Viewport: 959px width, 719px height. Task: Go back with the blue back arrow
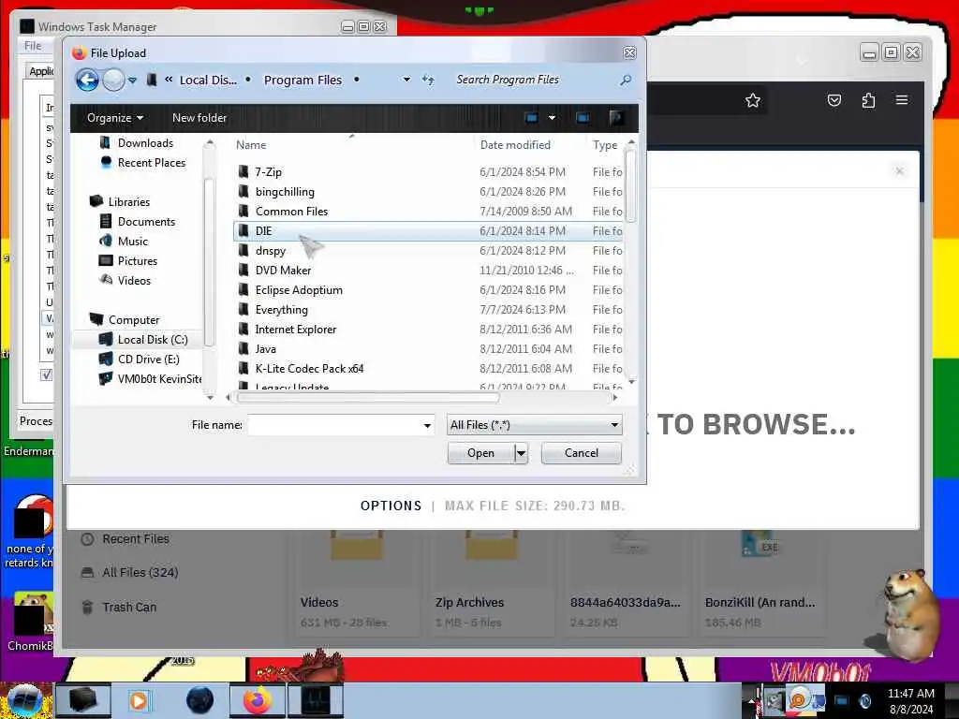87,80
